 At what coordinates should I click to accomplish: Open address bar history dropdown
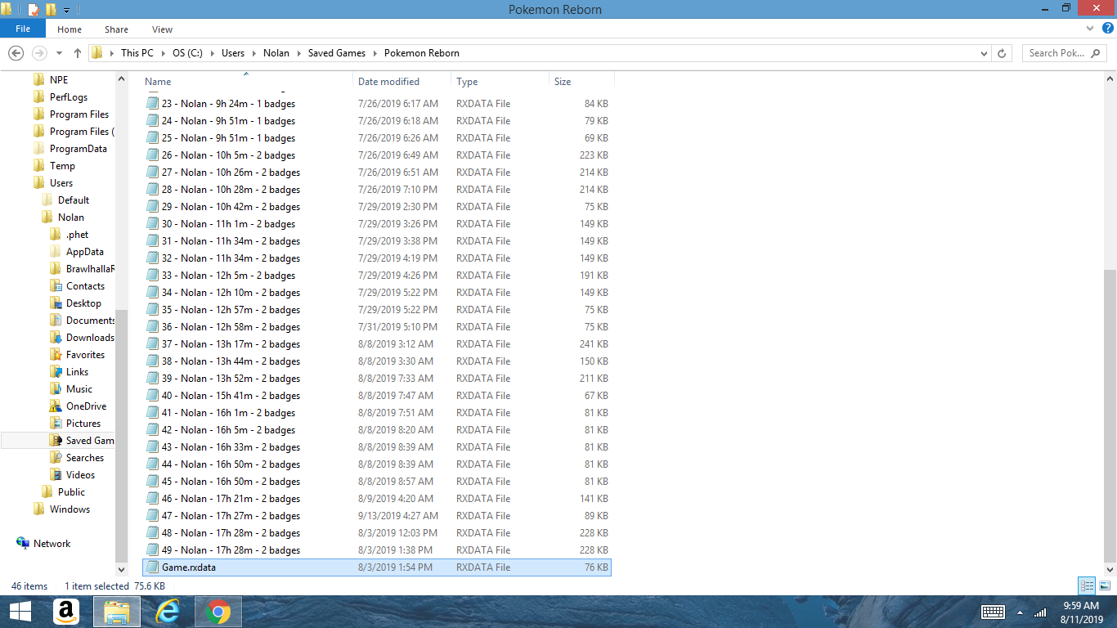click(x=984, y=53)
